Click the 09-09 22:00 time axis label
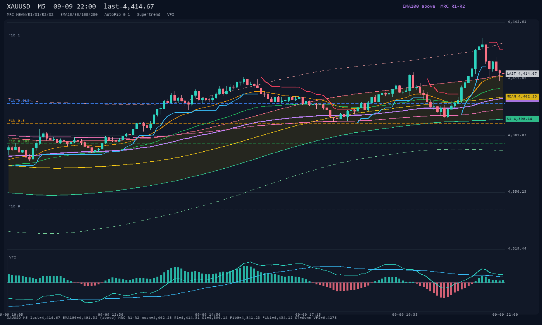This screenshot has height=325, width=542. point(505,315)
